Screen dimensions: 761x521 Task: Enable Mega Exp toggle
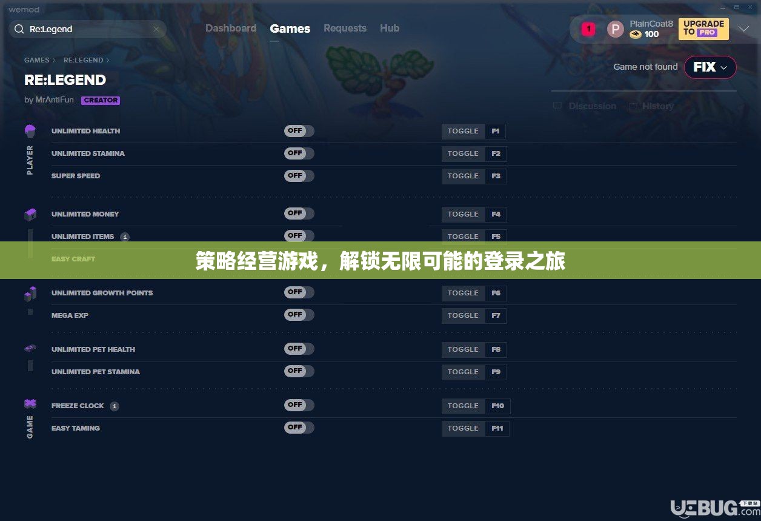(299, 315)
